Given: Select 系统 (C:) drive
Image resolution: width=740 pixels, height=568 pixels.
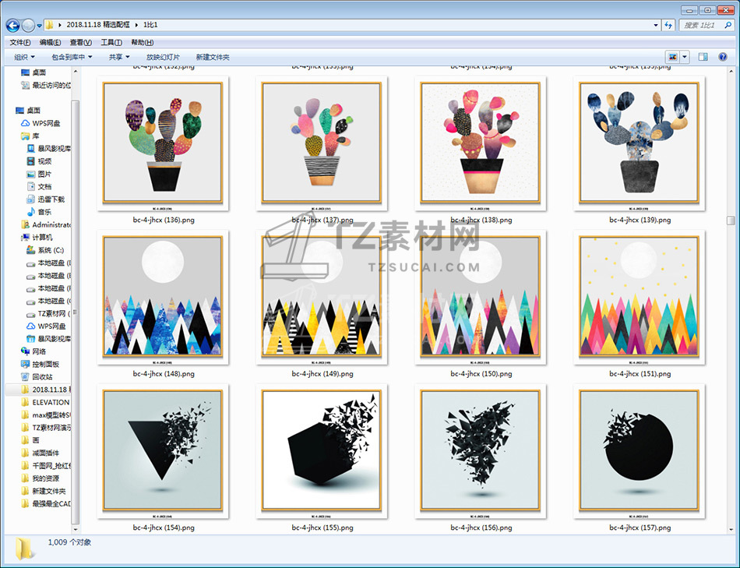Looking at the screenshot, I should tap(45, 250).
